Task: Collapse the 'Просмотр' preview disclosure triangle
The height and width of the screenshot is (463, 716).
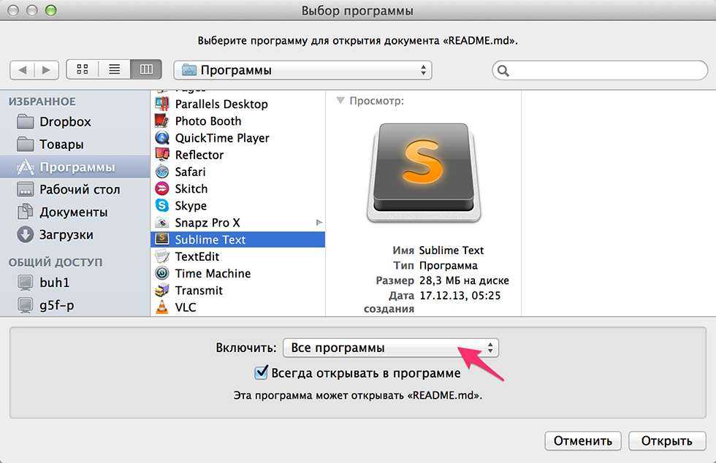Action: coord(340,102)
